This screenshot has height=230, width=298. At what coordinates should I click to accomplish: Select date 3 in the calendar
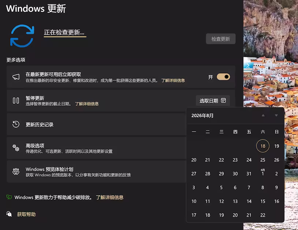click(x=194, y=188)
